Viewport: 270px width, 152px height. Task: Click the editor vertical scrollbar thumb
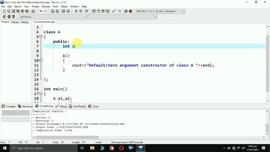tap(267, 64)
